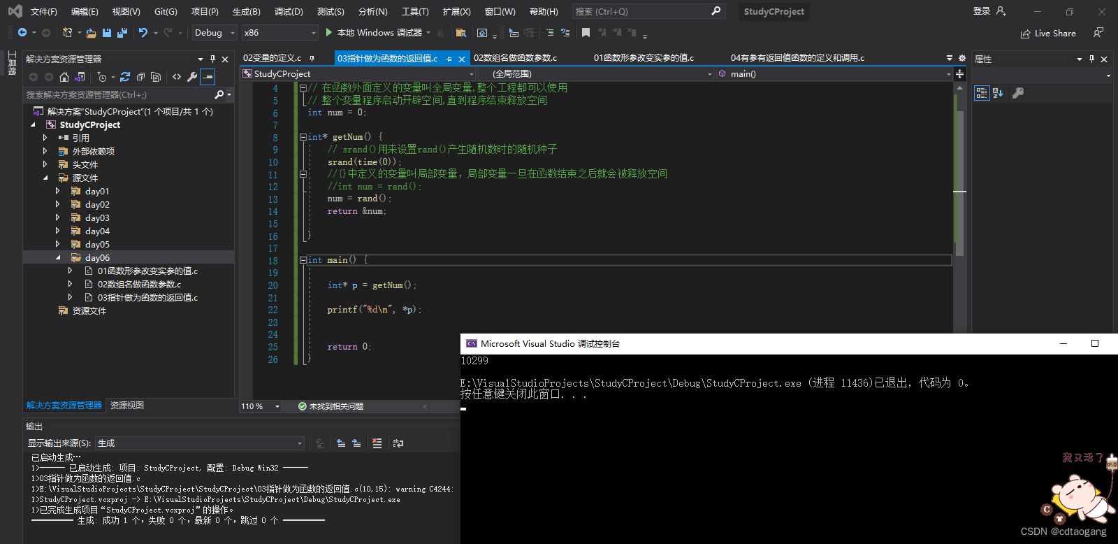Image resolution: width=1118 pixels, height=544 pixels.
Task: Open the 调试(D) menu
Action: pyautogui.click(x=289, y=12)
